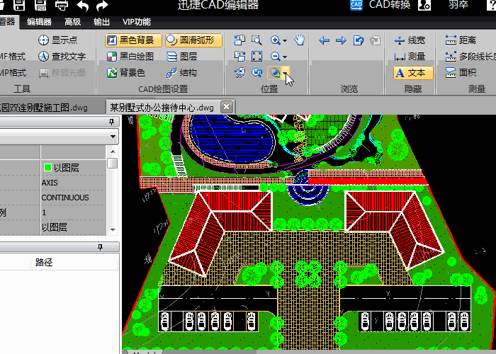Screen dimensions: 496x354
Task: Expand the zoom out dropdown arrow
Action: (x=284, y=57)
